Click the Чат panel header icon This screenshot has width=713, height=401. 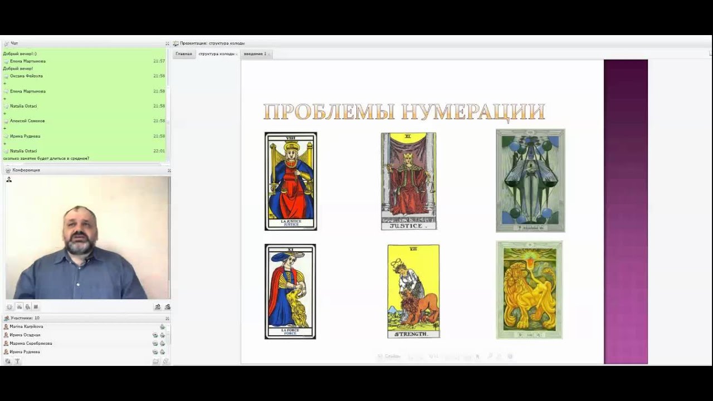pyautogui.click(x=7, y=43)
